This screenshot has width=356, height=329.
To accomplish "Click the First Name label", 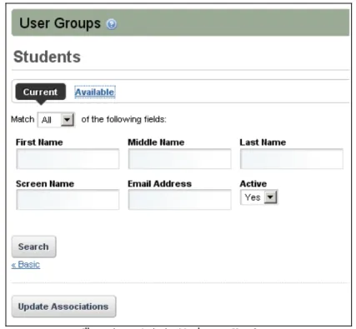I will (39, 142).
